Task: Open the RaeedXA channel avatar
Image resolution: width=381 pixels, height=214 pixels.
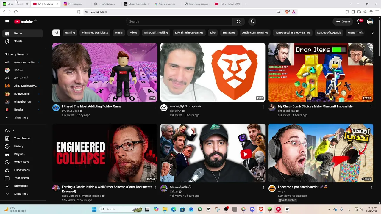Action: point(164,108)
